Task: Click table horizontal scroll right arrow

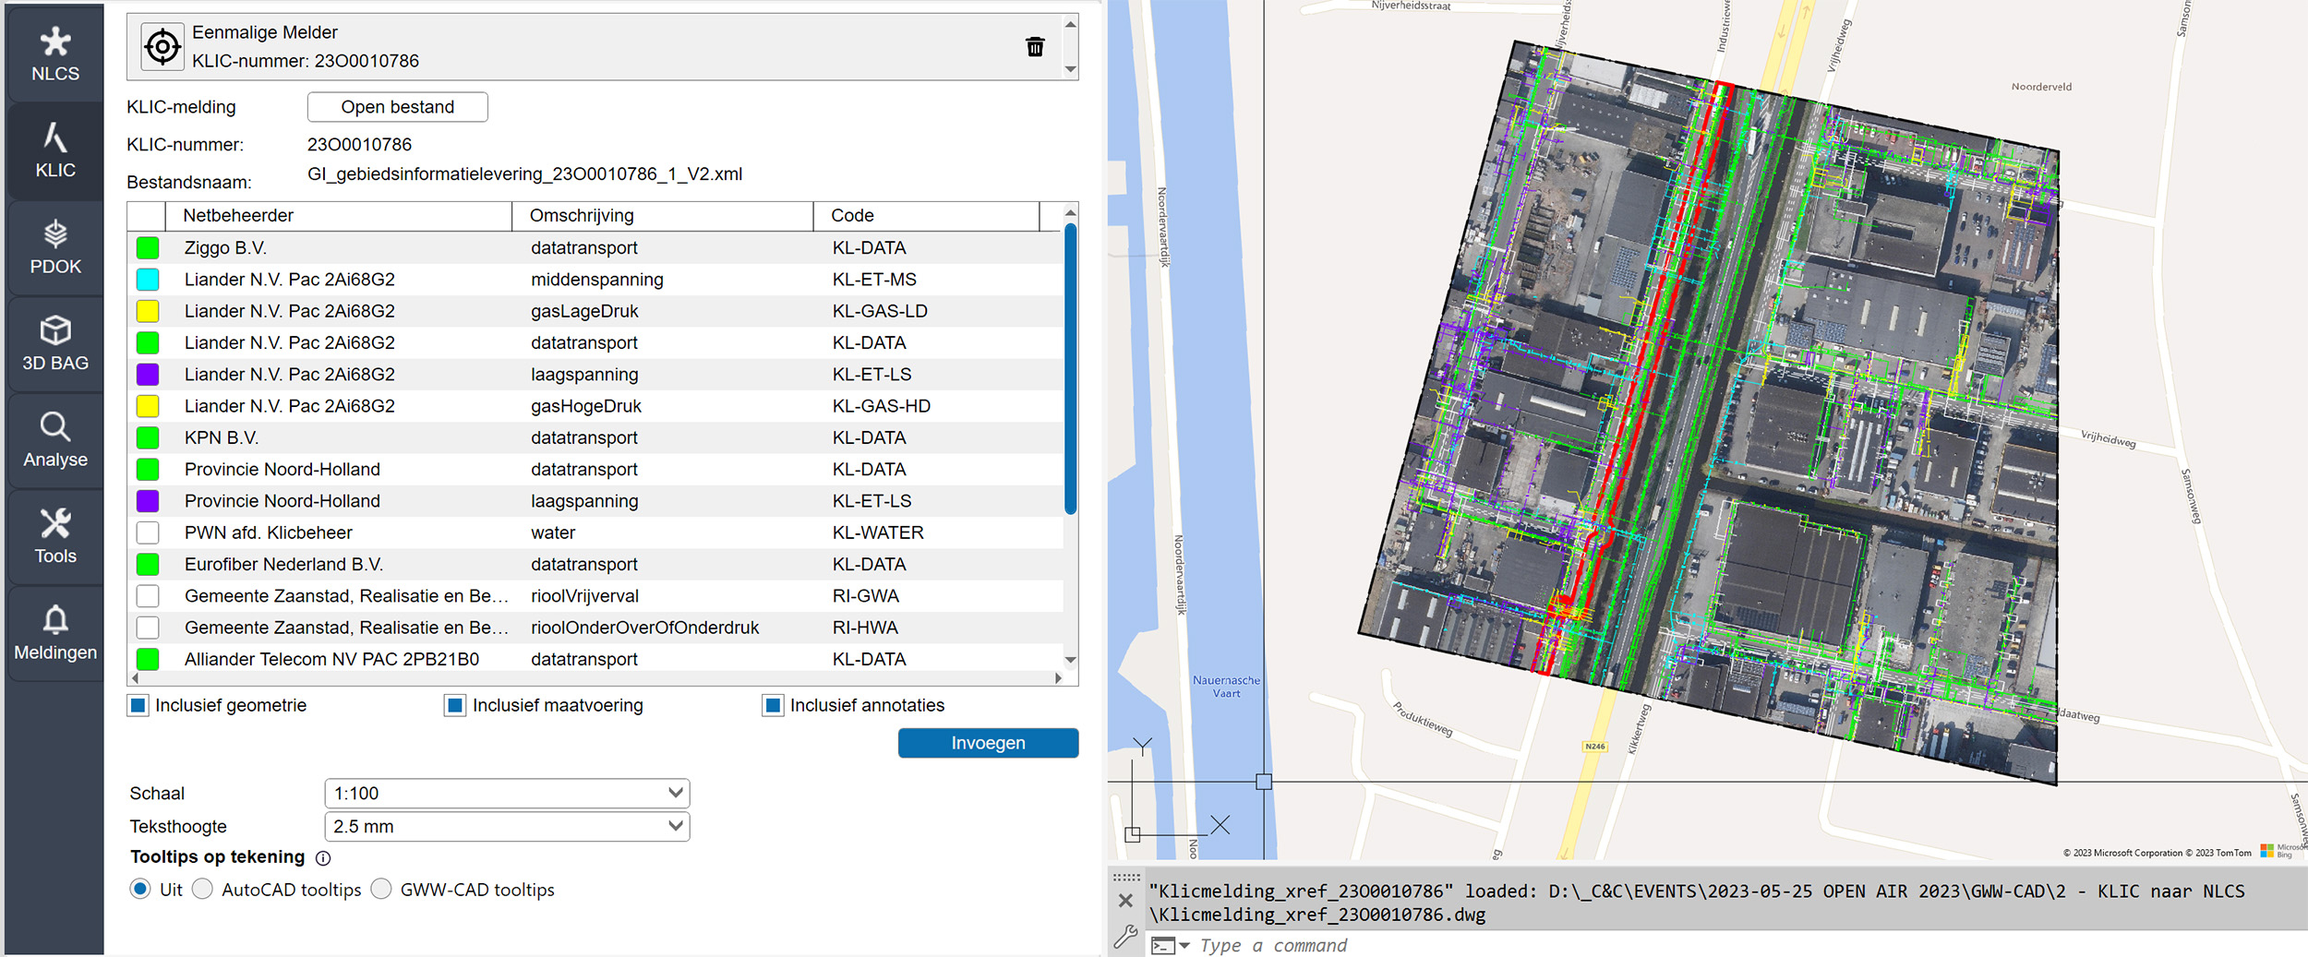Action: (1058, 678)
